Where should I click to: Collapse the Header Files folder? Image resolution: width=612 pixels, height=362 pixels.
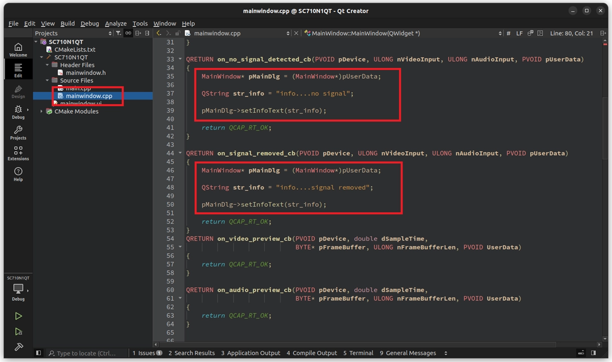tap(48, 65)
